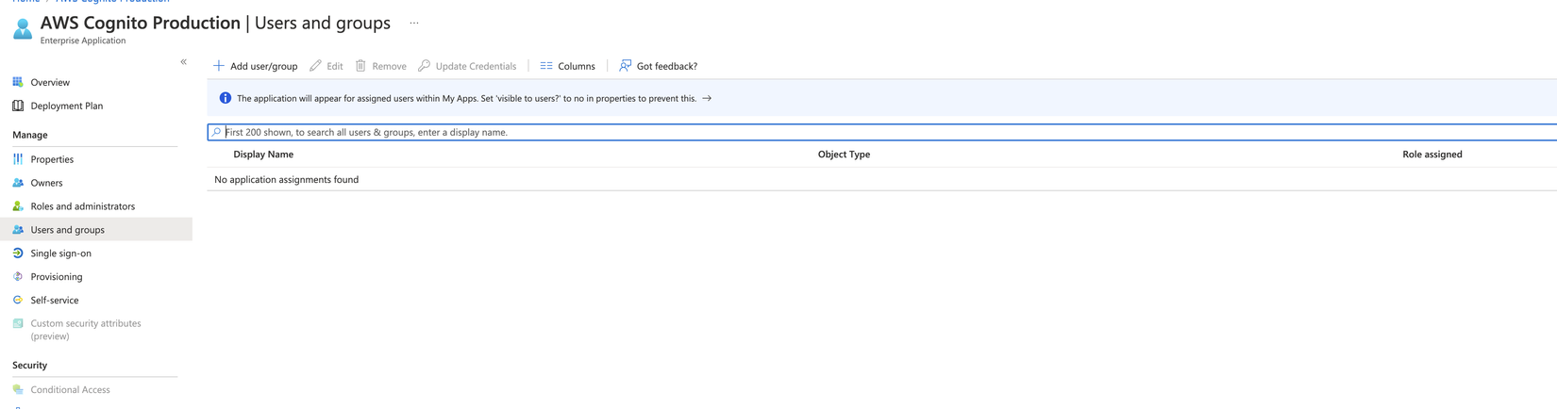Screen dimensions: 1557x409
Task: Open Conditional Access under Security
Action: click(70, 390)
